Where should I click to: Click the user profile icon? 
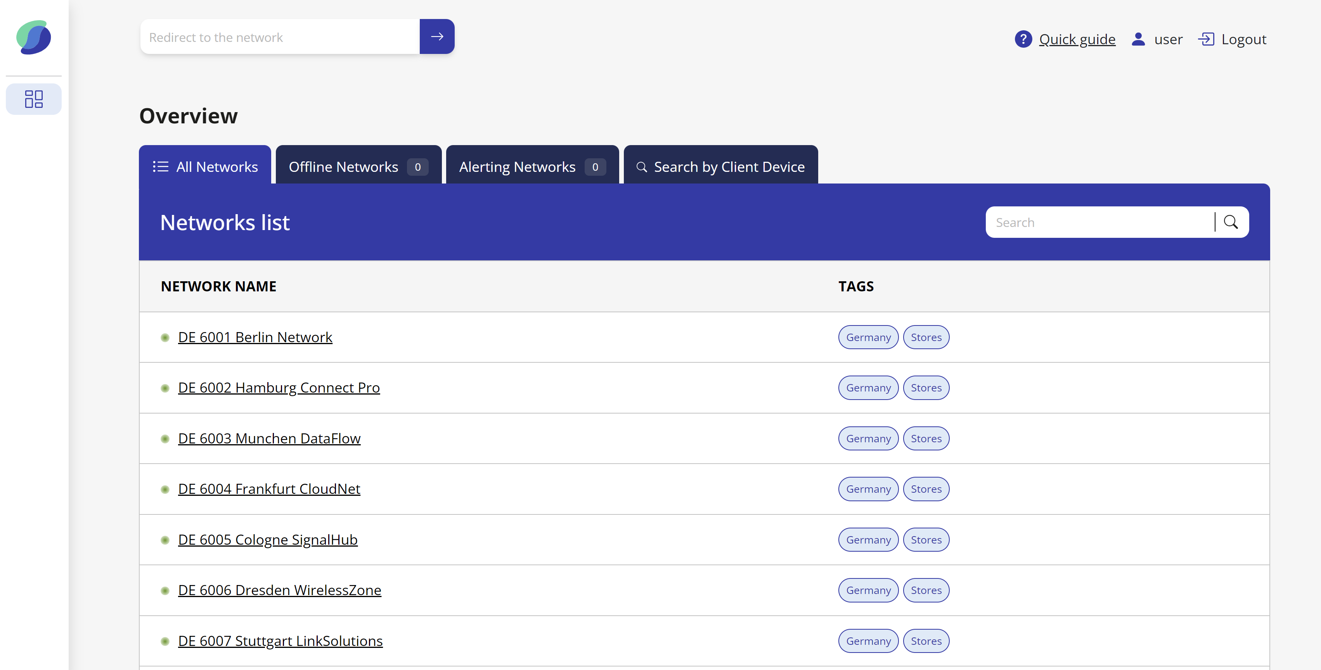(1138, 39)
